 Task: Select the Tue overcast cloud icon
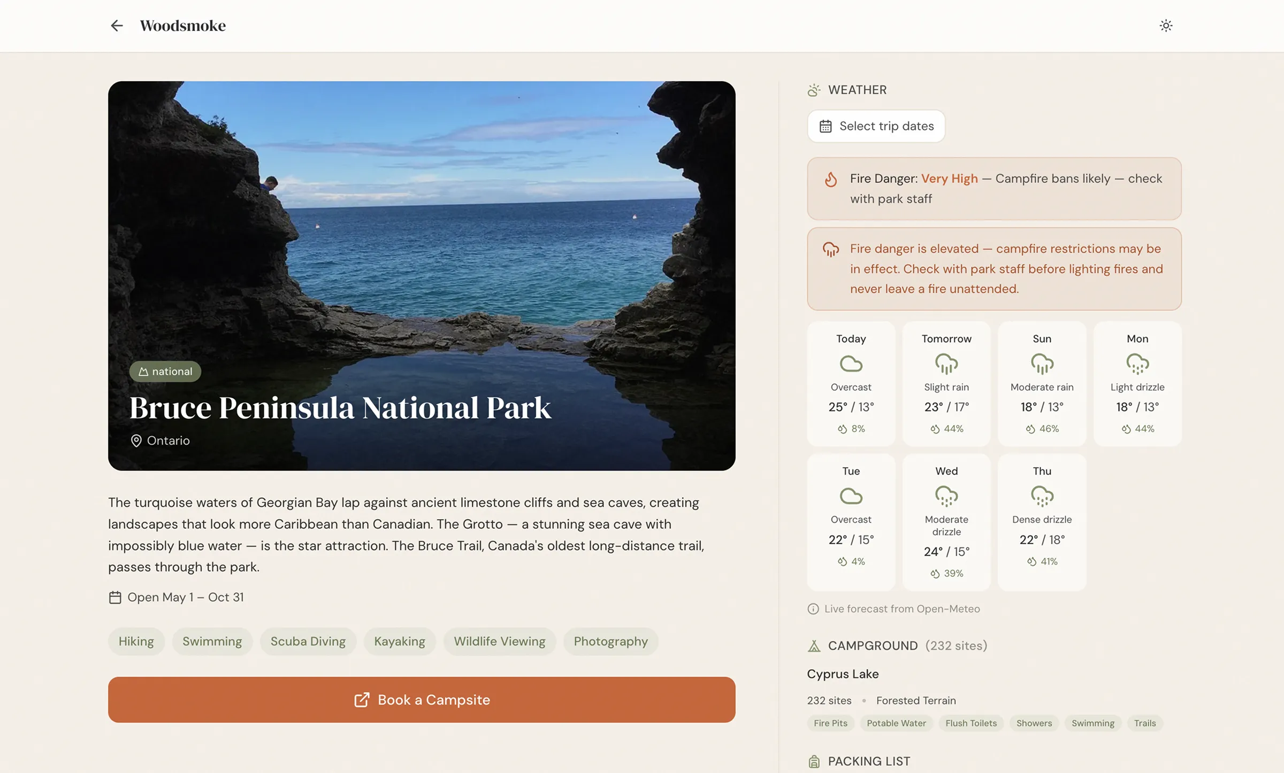tap(851, 496)
